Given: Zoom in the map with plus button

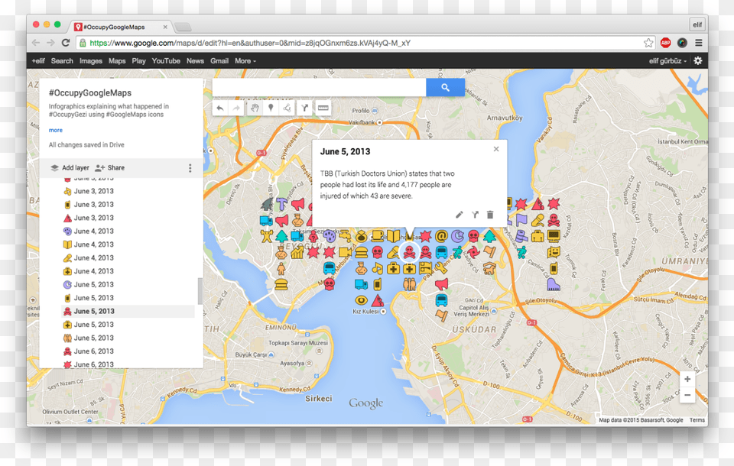Looking at the screenshot, I should point(687,380).
